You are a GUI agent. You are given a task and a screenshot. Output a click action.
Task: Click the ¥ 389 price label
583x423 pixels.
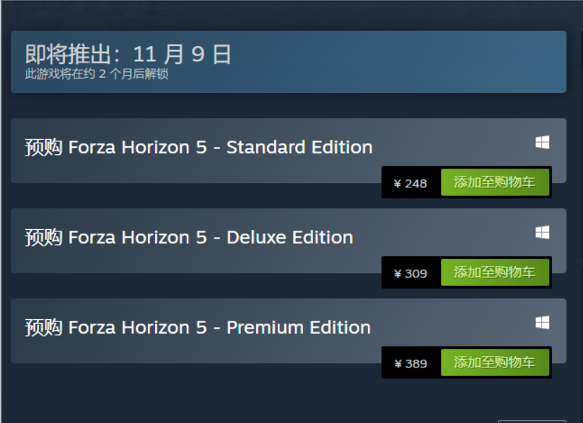point(411,364)
